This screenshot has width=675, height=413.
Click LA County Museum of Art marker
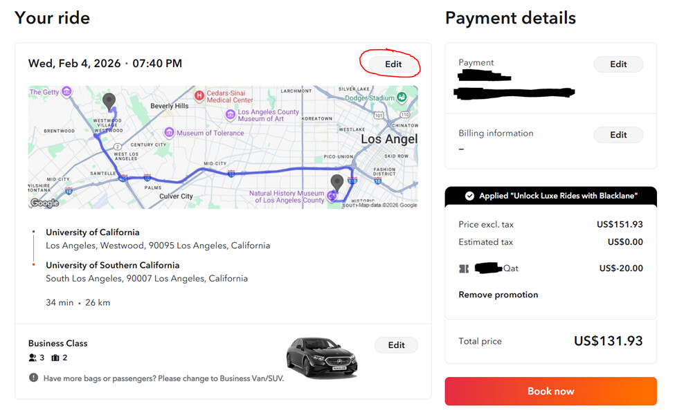tap(231, 115)
